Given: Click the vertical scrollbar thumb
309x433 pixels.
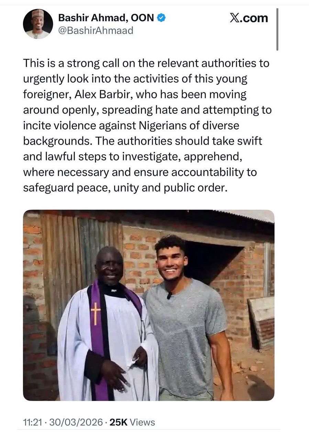Looking at the screenshot, I should pos(277,29).
